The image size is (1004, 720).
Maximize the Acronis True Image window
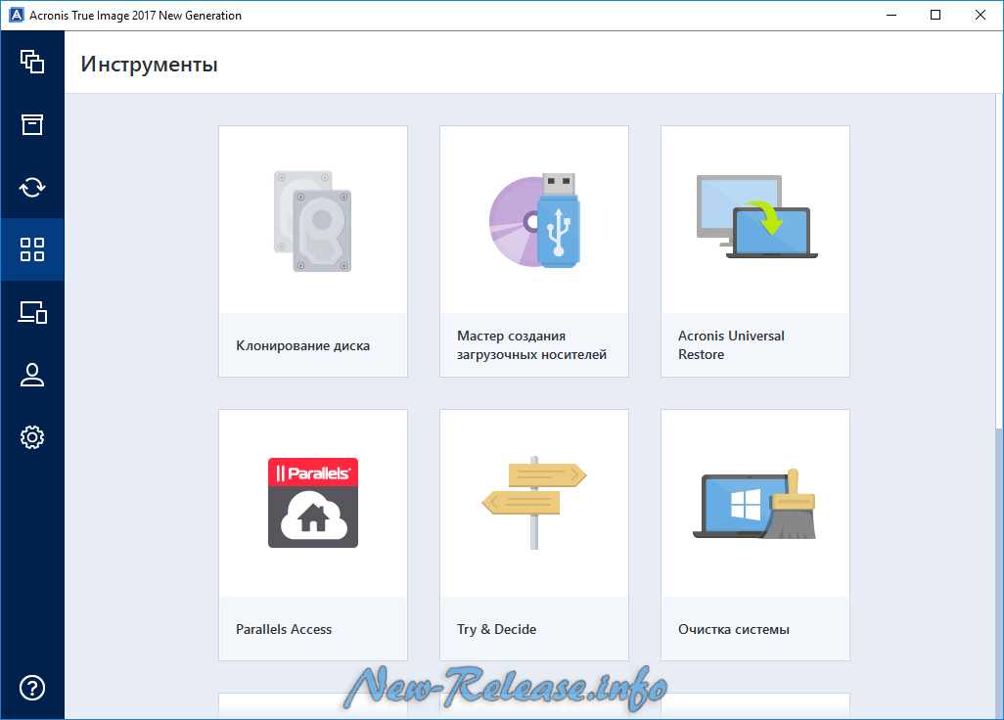tap(936, 15)
